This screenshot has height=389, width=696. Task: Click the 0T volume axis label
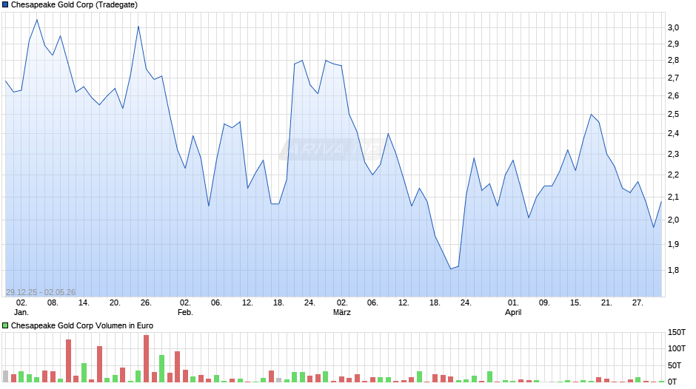tap(672, 382)
